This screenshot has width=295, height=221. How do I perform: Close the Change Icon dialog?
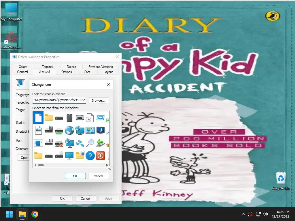coord(109,84)
